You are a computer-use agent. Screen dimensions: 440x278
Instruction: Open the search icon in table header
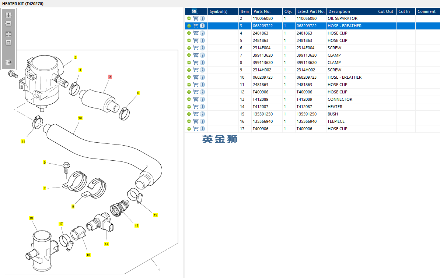tap(195, 11)
